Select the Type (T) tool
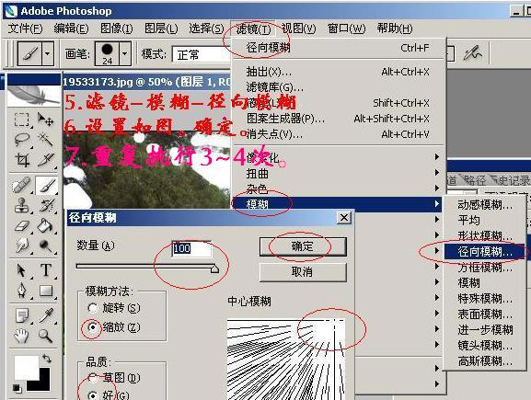 click(46, 270)
